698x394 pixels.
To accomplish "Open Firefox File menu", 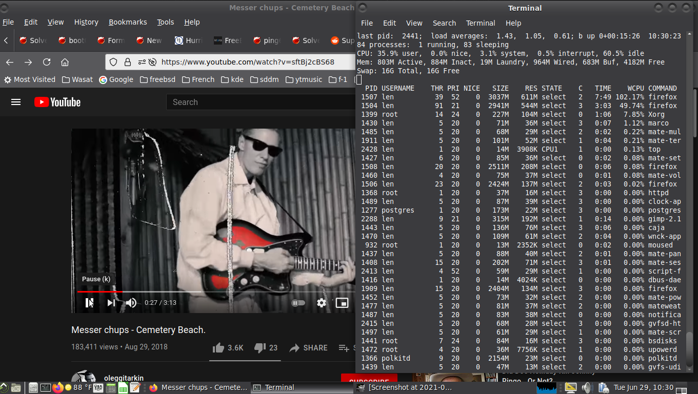I will point(8,22).
